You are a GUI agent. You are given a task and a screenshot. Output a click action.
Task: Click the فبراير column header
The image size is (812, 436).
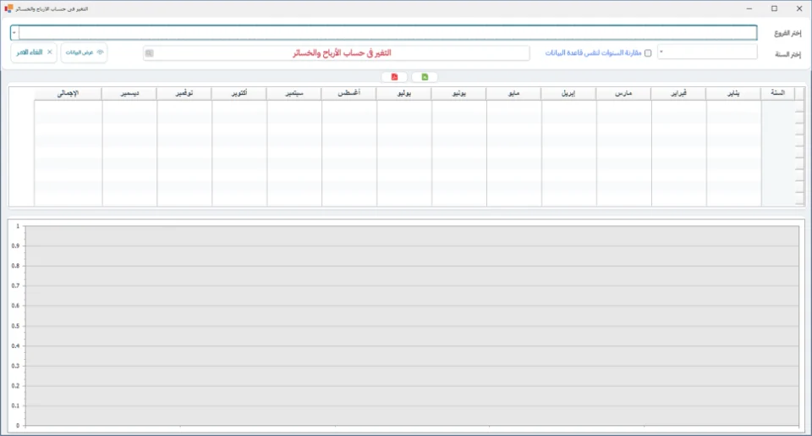pos(679,93)
